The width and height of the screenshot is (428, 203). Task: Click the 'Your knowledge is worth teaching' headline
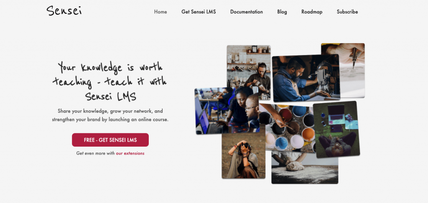pos(110,82)
